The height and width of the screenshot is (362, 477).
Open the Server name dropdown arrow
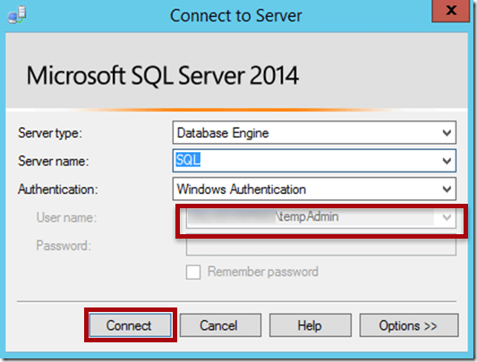pyautogui.click(x=447, y=161)
